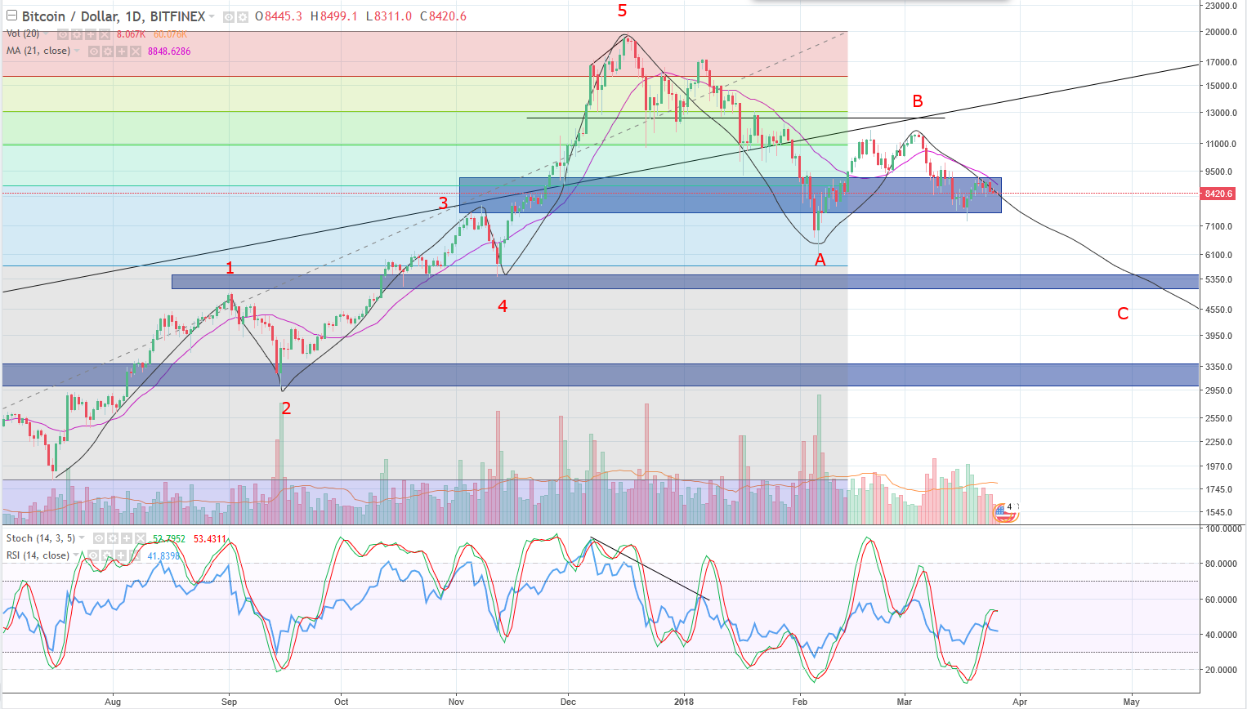Click the 3350.0 price scale label
Viewport: 1247px width, 709px height.
[x=1218, y=367]
